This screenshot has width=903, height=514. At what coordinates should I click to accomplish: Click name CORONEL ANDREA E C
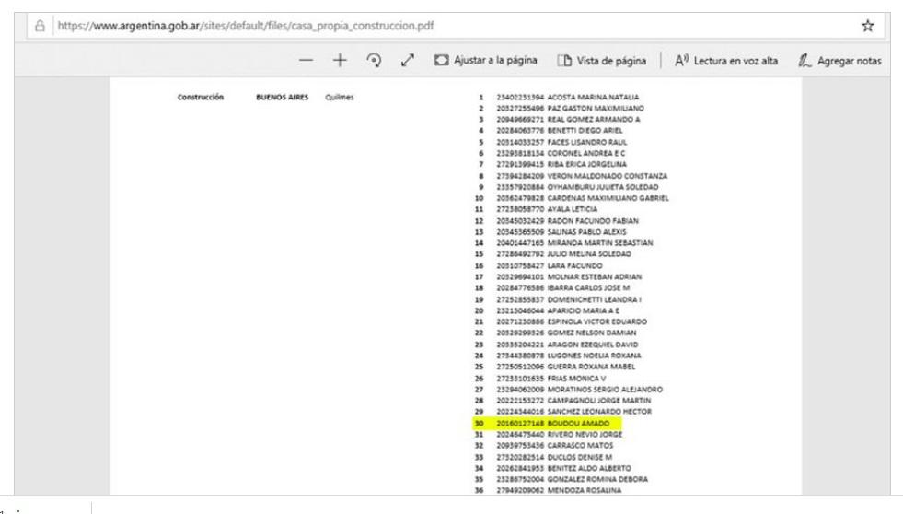(586, 153)
